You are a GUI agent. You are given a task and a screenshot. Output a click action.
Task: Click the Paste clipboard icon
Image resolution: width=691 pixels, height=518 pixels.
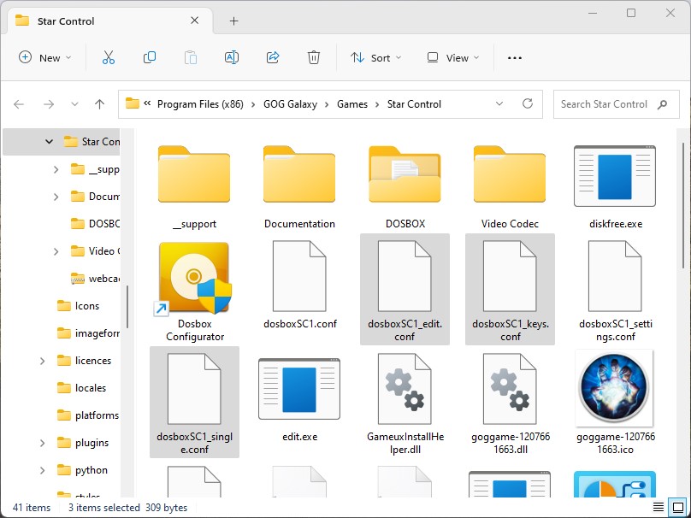click(x=191, y=58)
